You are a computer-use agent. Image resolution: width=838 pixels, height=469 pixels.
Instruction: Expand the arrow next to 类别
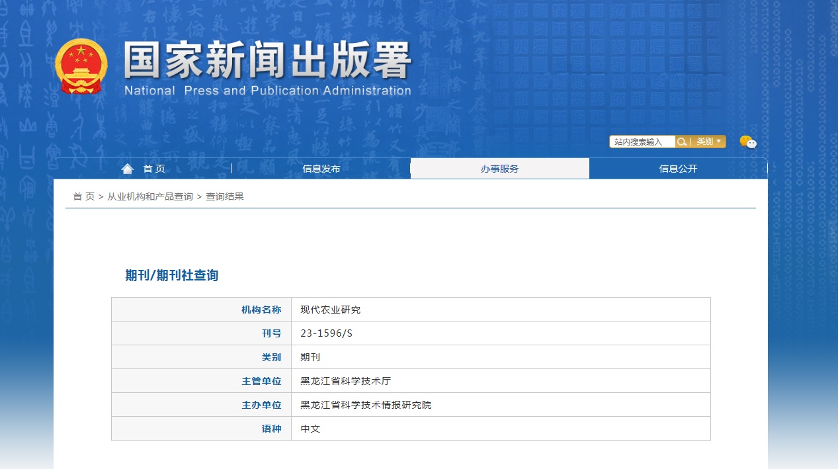coord(719,142)
